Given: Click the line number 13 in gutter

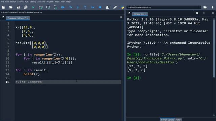Looking at the screenshot, I should coord(7,70).
